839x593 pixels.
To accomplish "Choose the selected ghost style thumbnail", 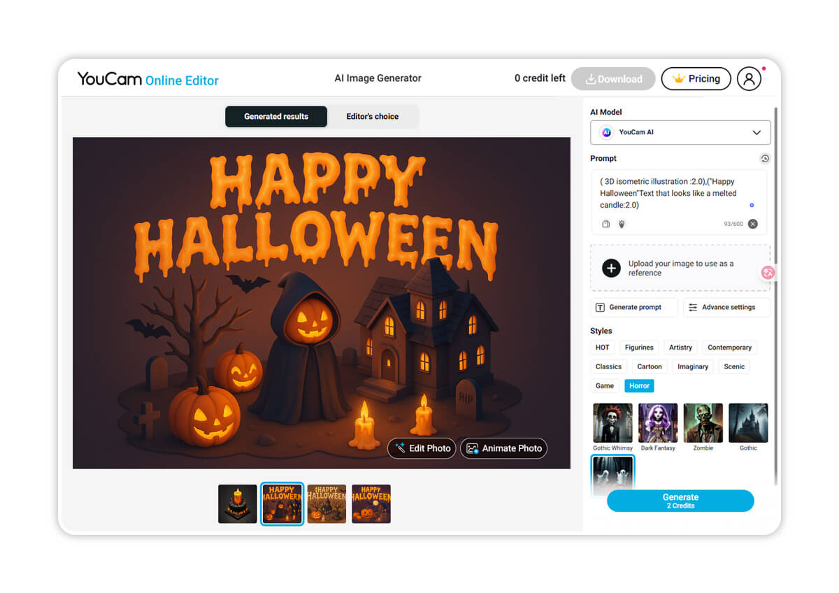I will click(612, 472).
